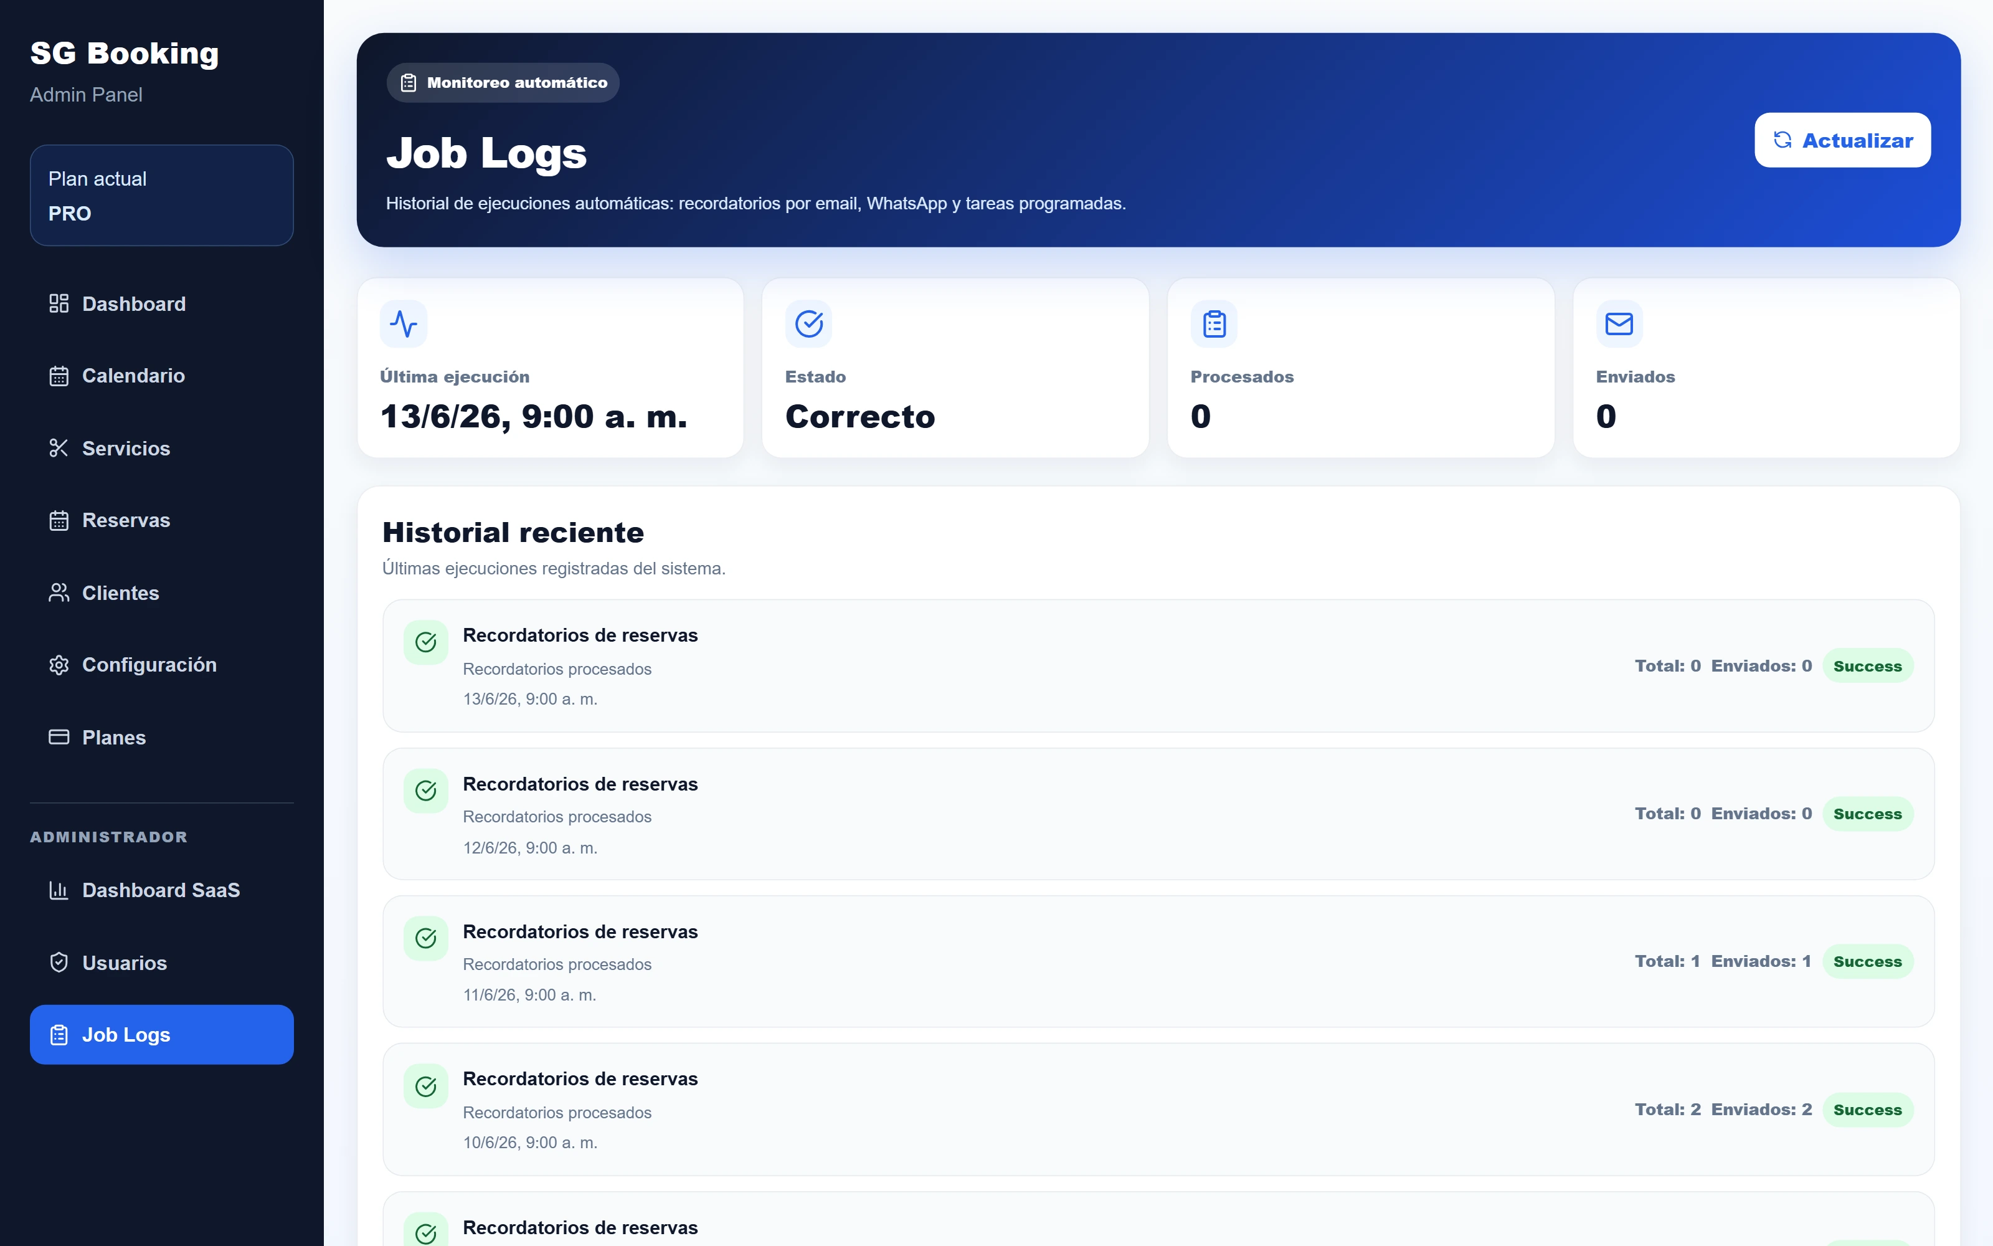
Task: Click the envelope icon on Enviados card
Action: coord(1619,324)
